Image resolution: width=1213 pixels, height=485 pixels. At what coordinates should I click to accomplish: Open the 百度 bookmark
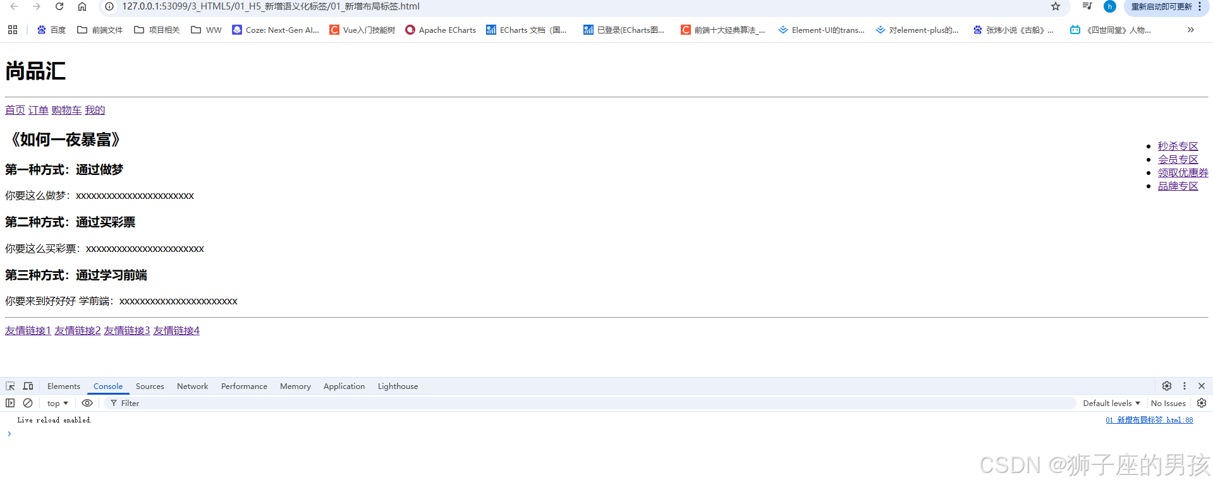tap(51, 30)
